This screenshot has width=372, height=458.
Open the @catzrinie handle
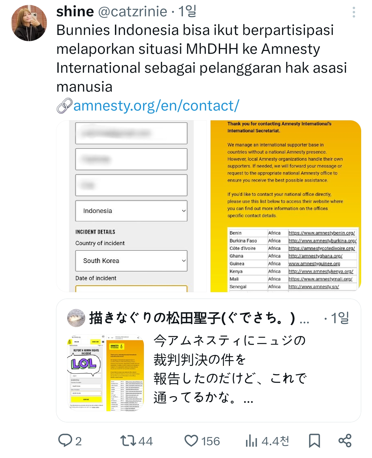133,12
